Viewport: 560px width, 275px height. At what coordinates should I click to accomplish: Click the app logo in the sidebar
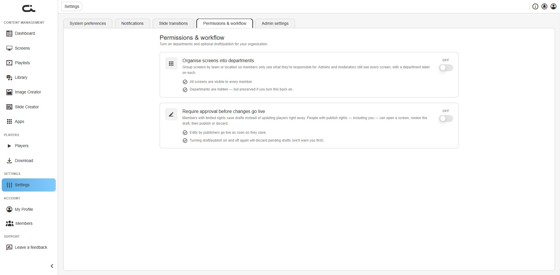(29, 9)
